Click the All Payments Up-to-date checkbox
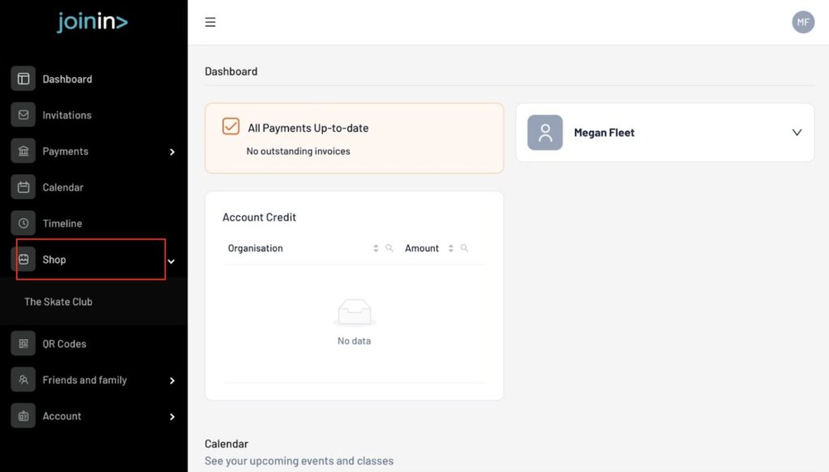Screen dimensions: 829x472 click(x=231, y=127)
